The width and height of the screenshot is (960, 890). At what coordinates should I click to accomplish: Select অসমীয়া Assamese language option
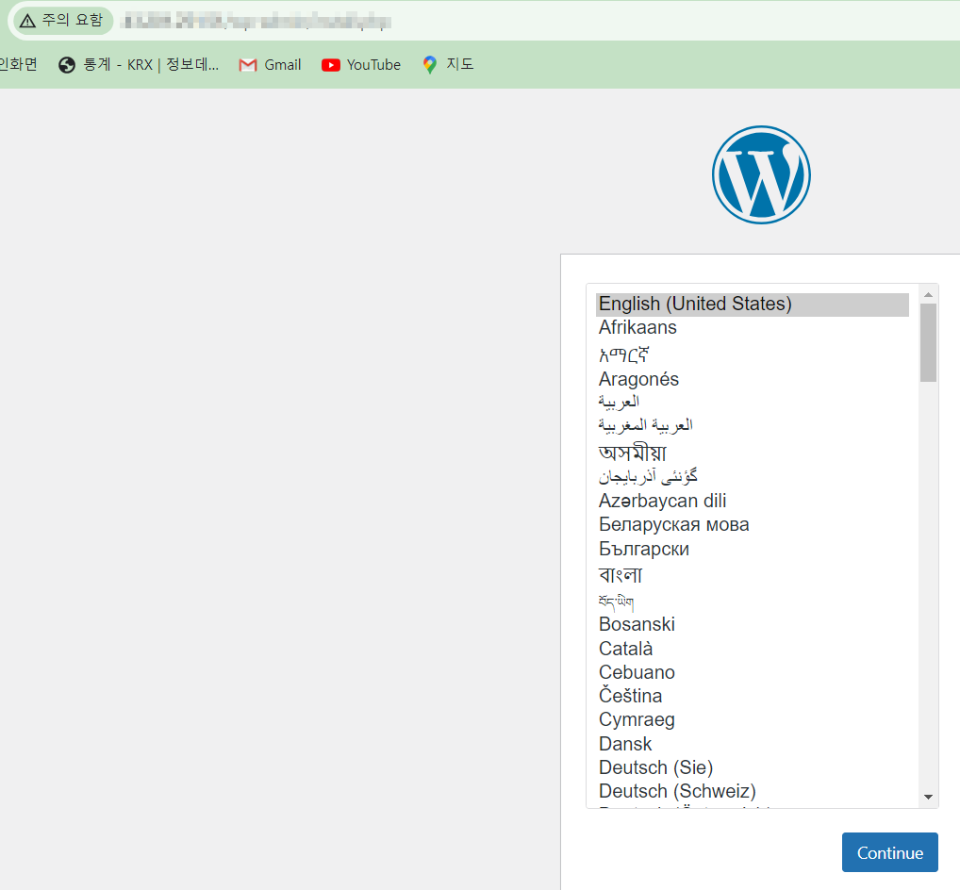coord(752,451)
